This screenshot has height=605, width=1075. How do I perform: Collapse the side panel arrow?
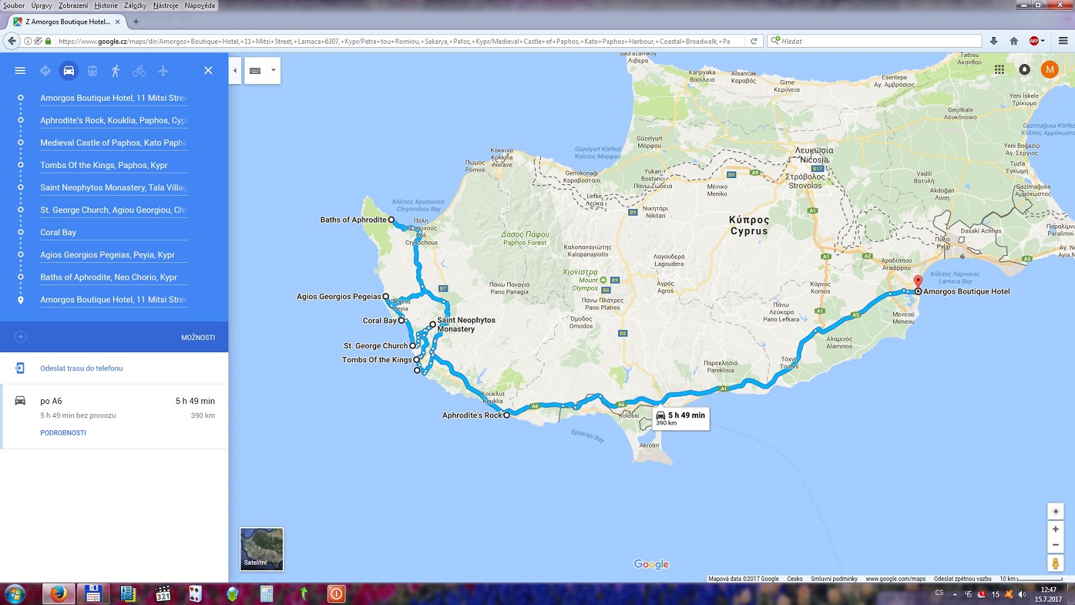tap(234, 71)
